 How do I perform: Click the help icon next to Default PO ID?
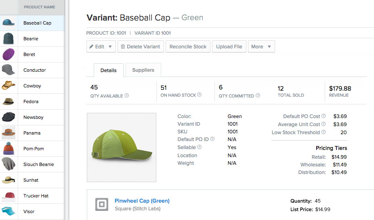click(212, 139)
